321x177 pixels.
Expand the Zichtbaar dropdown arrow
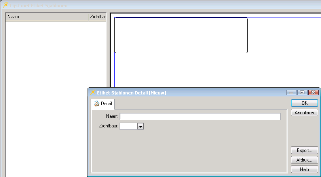pos(140,126)
